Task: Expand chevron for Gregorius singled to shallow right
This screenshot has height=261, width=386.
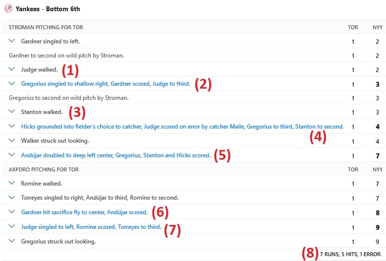Action: click(12, 83)
